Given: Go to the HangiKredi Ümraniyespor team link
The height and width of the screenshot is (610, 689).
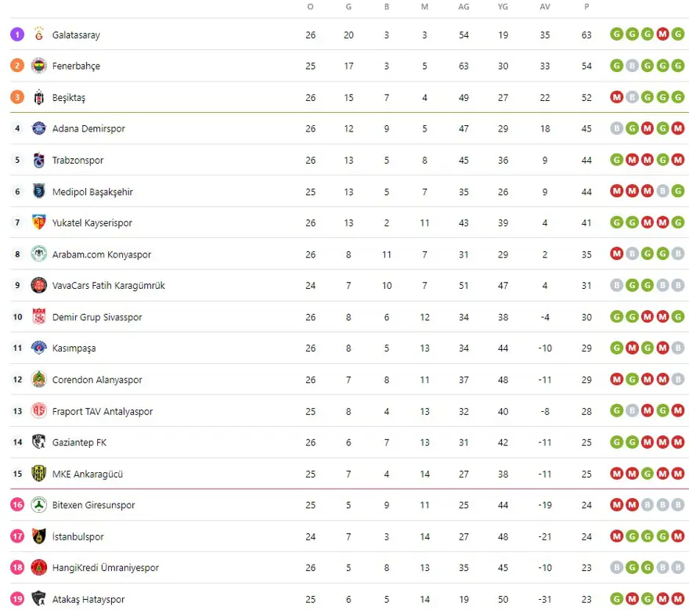Looking at the screenshot, I should point(105,568).
